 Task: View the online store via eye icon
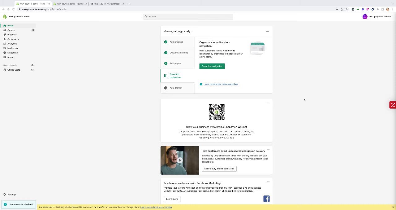32,70
